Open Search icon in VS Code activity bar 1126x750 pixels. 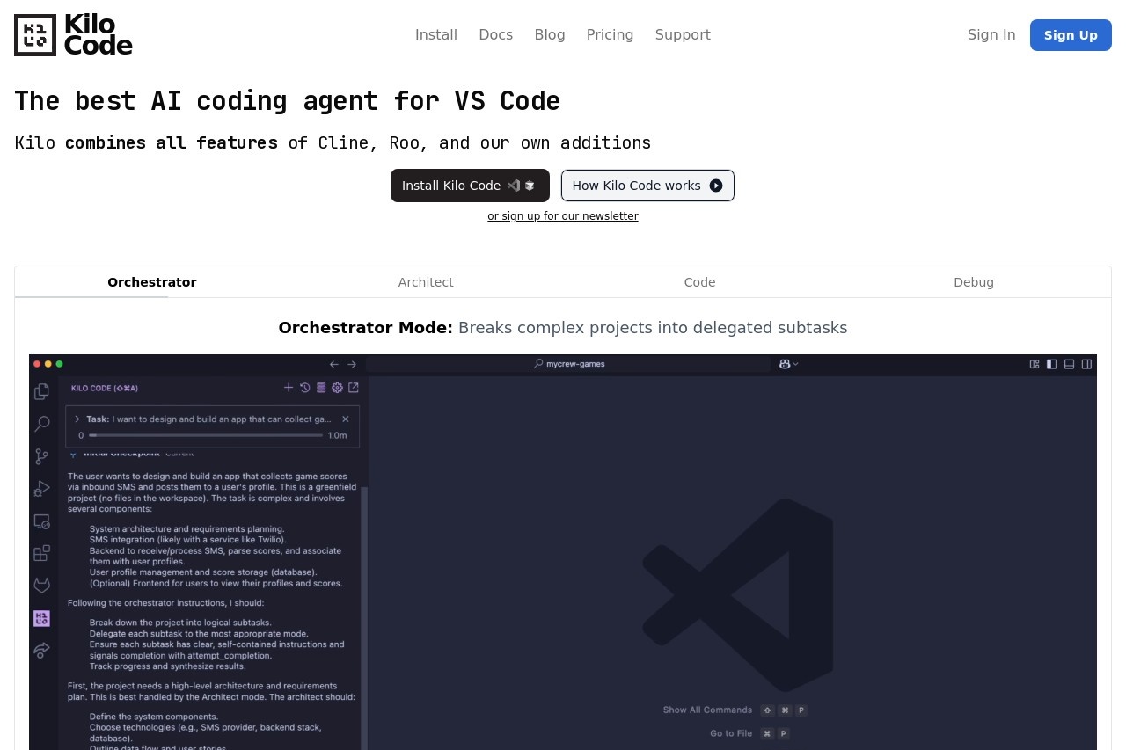(x=41, y=424)
